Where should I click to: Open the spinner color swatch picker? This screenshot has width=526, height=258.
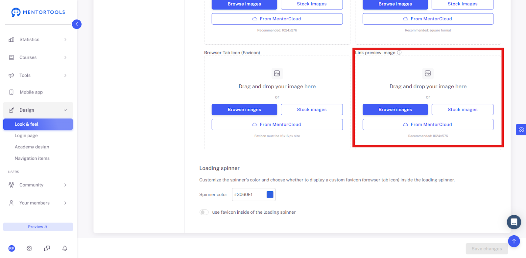[270, 195]
